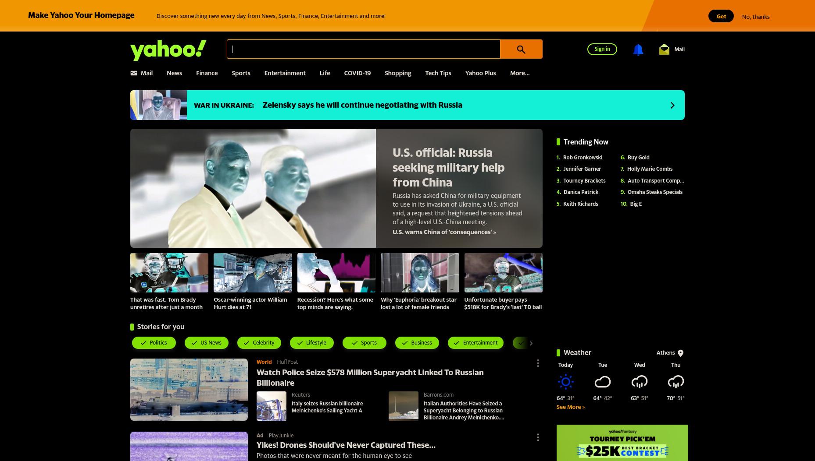Open the Superyacht story main image
This screenshot has width=815, height=461.
click(x=189, y=390)
